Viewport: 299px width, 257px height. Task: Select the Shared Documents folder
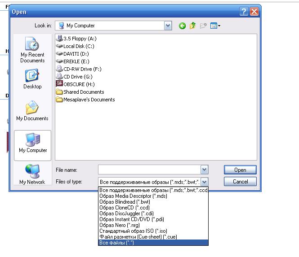(80, 92)
